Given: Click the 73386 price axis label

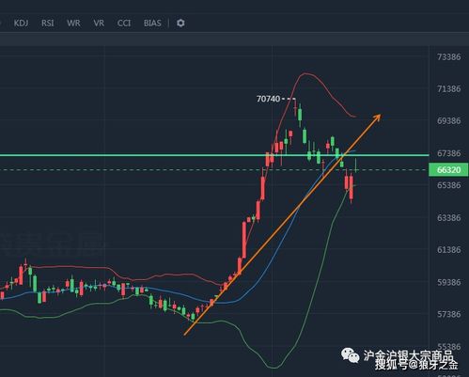Looking at the screenshot, I should pyautogui.click(x=449, y=57).
